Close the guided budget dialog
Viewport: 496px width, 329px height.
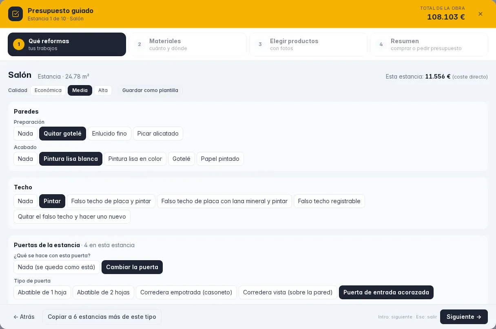pos(480,14)
